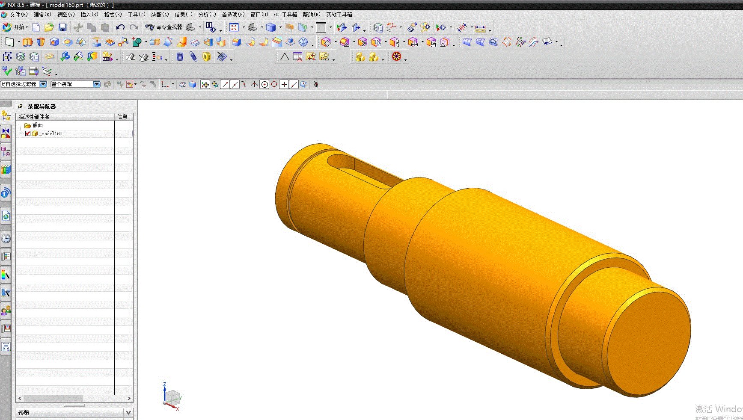Click the background color swatch in toolbar
This screenshot has height=420, width=743.
coord(321,27)
